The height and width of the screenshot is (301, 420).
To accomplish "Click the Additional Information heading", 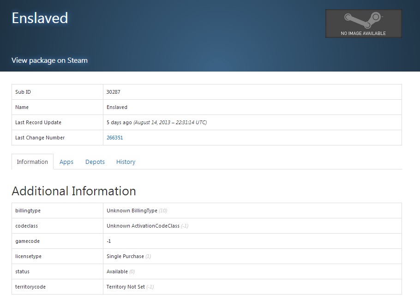I will [74, 191].
